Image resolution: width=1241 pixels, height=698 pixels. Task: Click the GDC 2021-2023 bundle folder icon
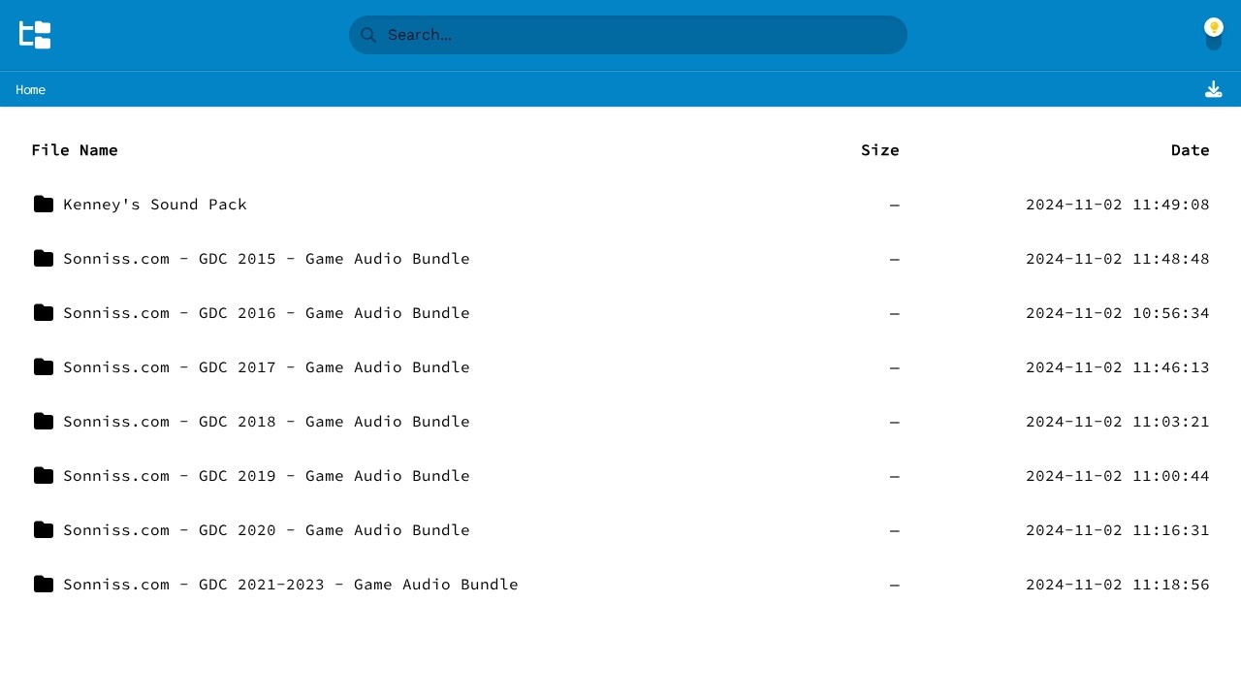[x=44, y=584]
